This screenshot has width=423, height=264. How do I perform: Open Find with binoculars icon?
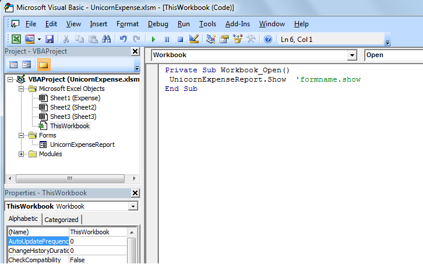click(x=106, y=40)
